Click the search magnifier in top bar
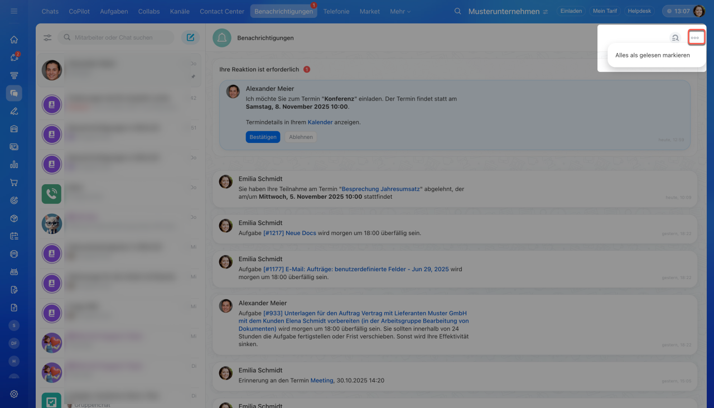Screen dimensions: 714x408 tap(458, 11)
